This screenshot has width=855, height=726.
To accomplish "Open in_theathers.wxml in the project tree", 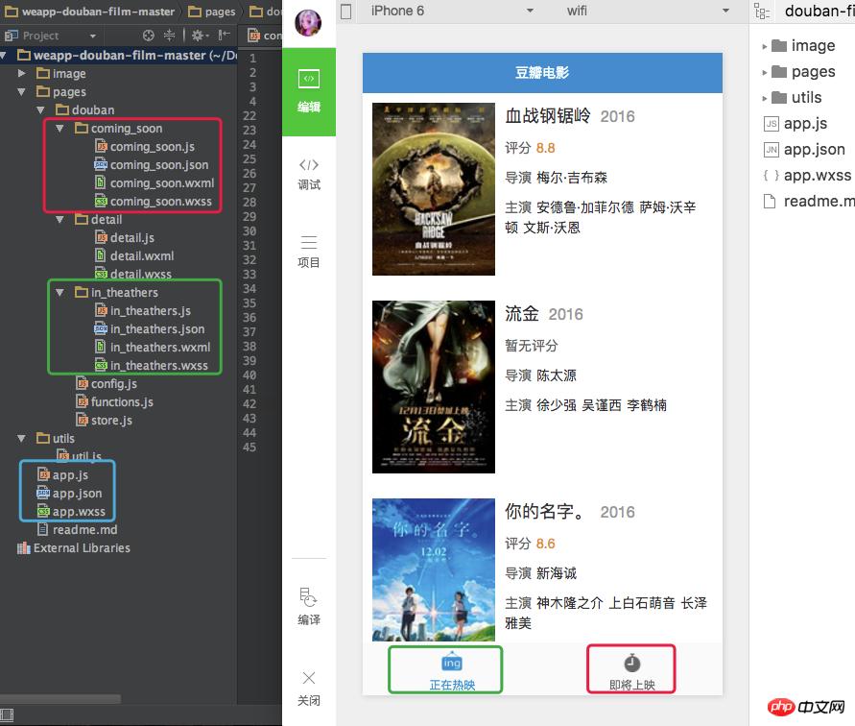I will (159, 348).
